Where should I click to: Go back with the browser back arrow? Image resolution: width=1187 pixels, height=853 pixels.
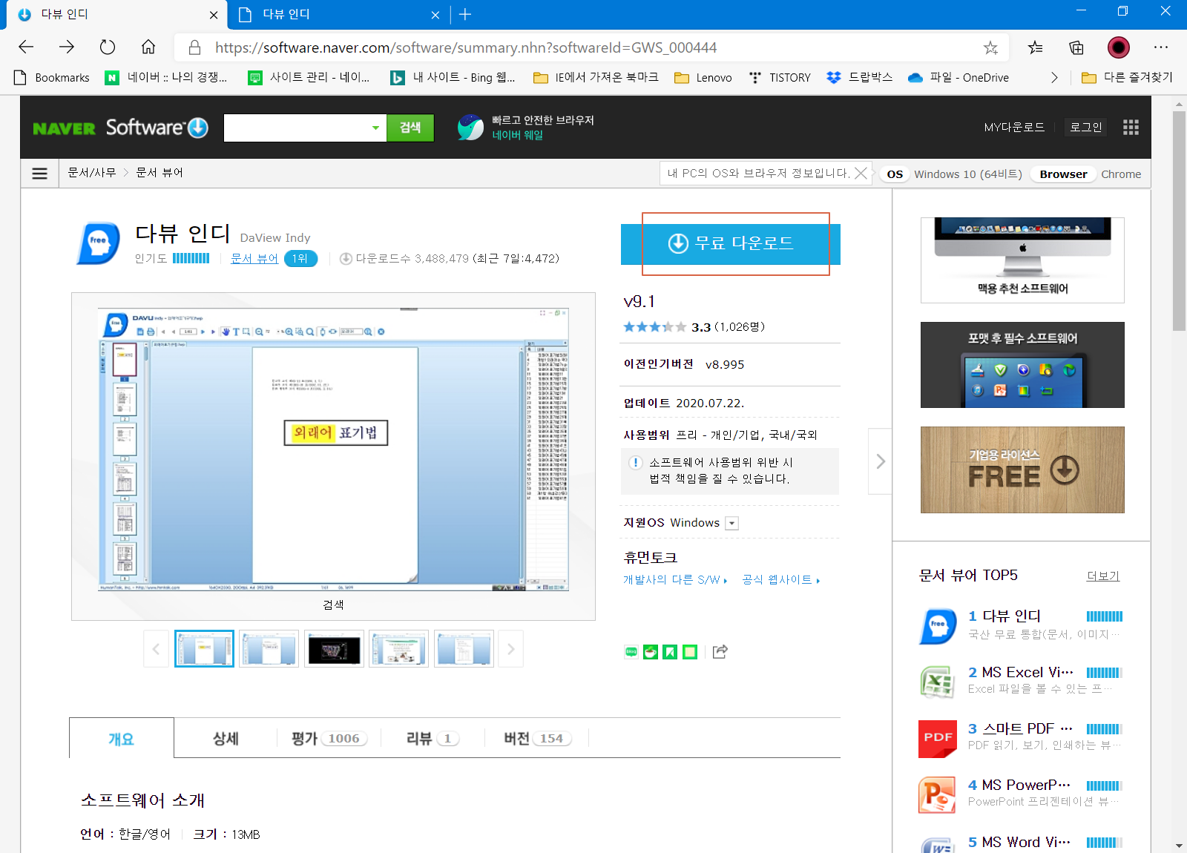26,47
